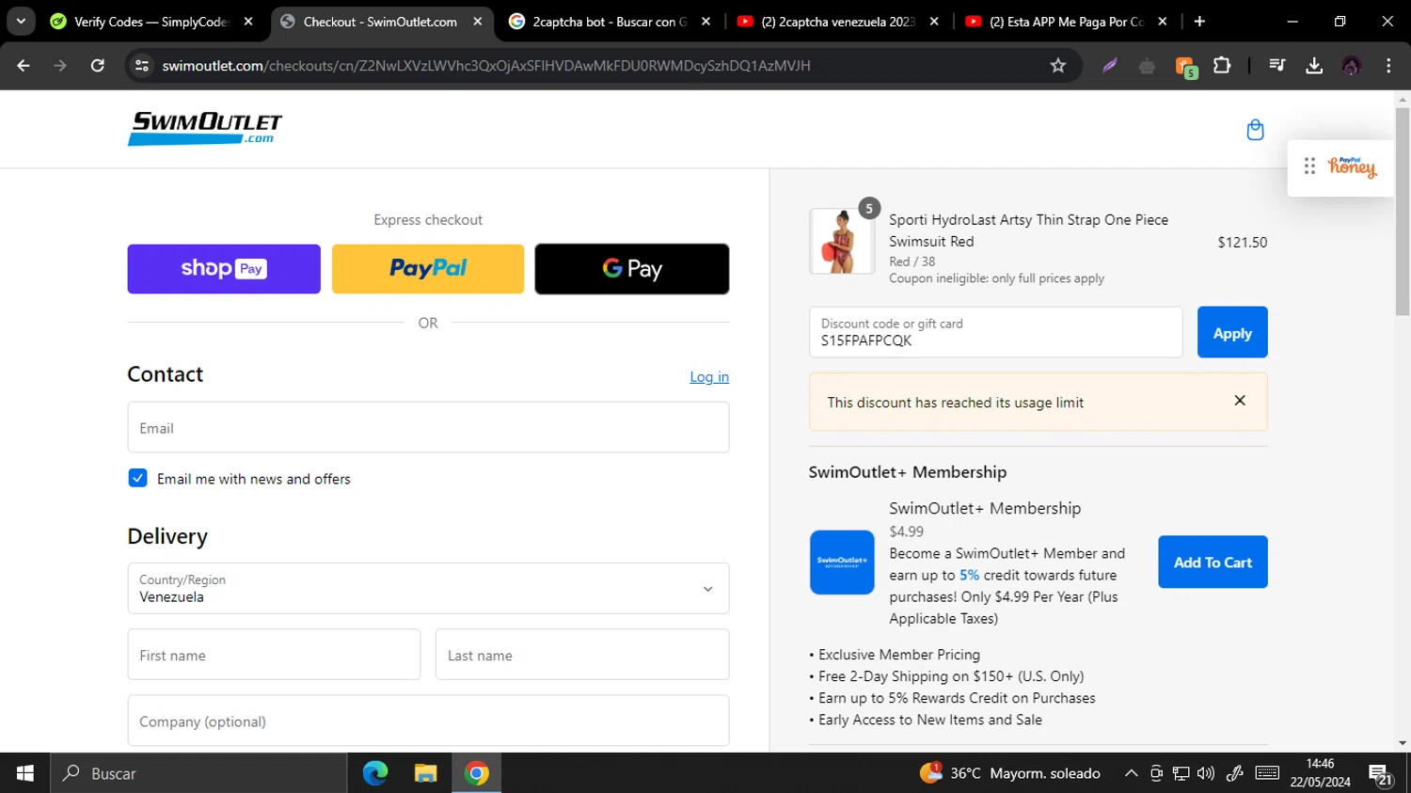Dismiss the discount usage limit message
The width and height of the screenshot is (1411, 793).
[x=1240, y=401]
